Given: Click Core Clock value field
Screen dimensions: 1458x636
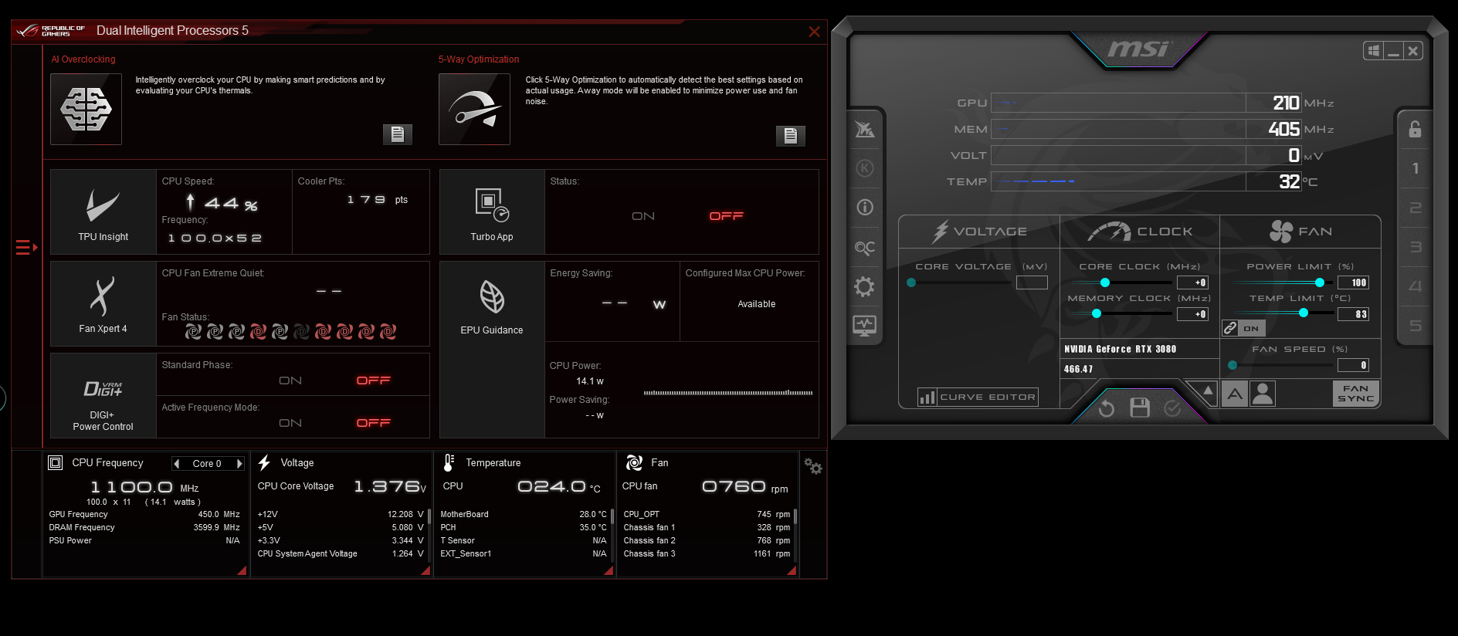Looking at the screenshot, I should click(1192, 282).
